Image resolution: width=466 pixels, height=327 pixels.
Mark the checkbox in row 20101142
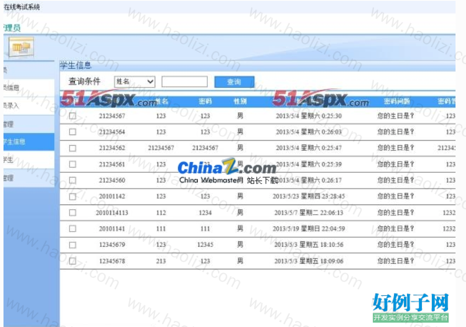click(x=73, y=196)
